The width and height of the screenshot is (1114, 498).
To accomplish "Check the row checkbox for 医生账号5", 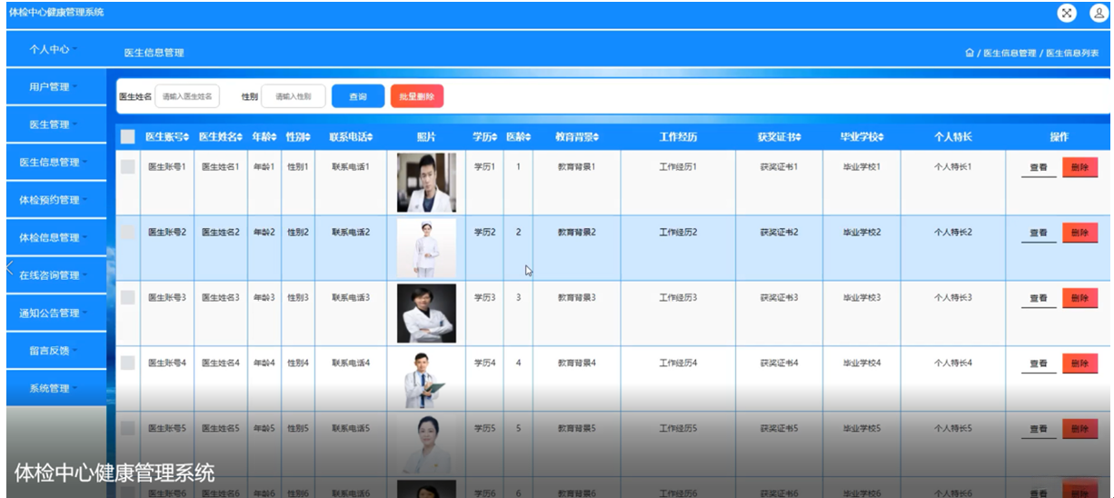I will tap(128, 428).
